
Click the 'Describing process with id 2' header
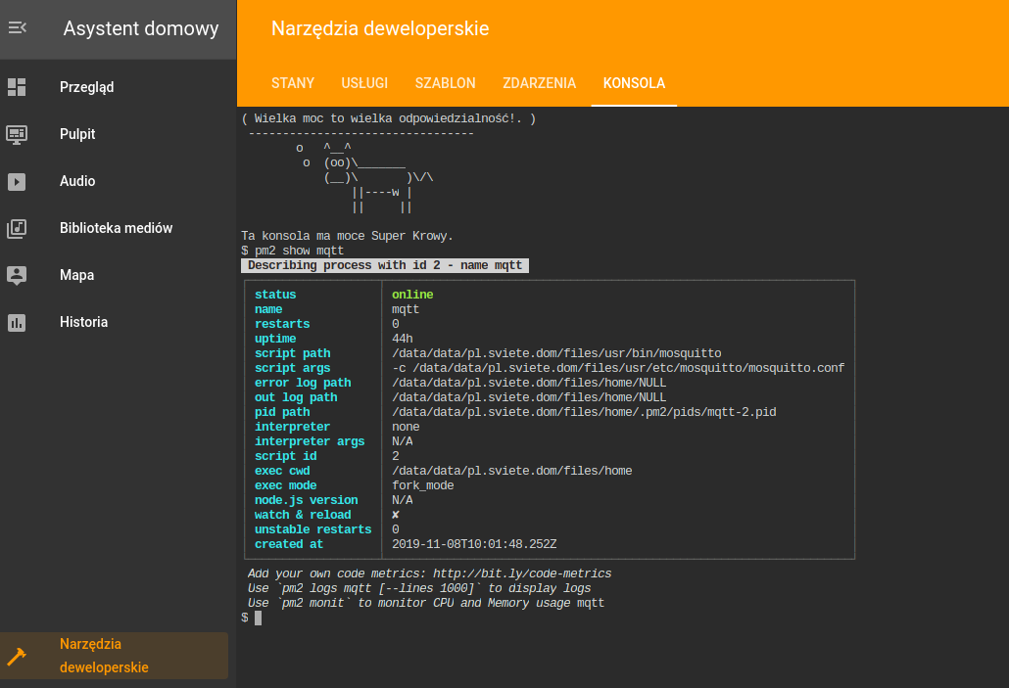tap(385, 265)
